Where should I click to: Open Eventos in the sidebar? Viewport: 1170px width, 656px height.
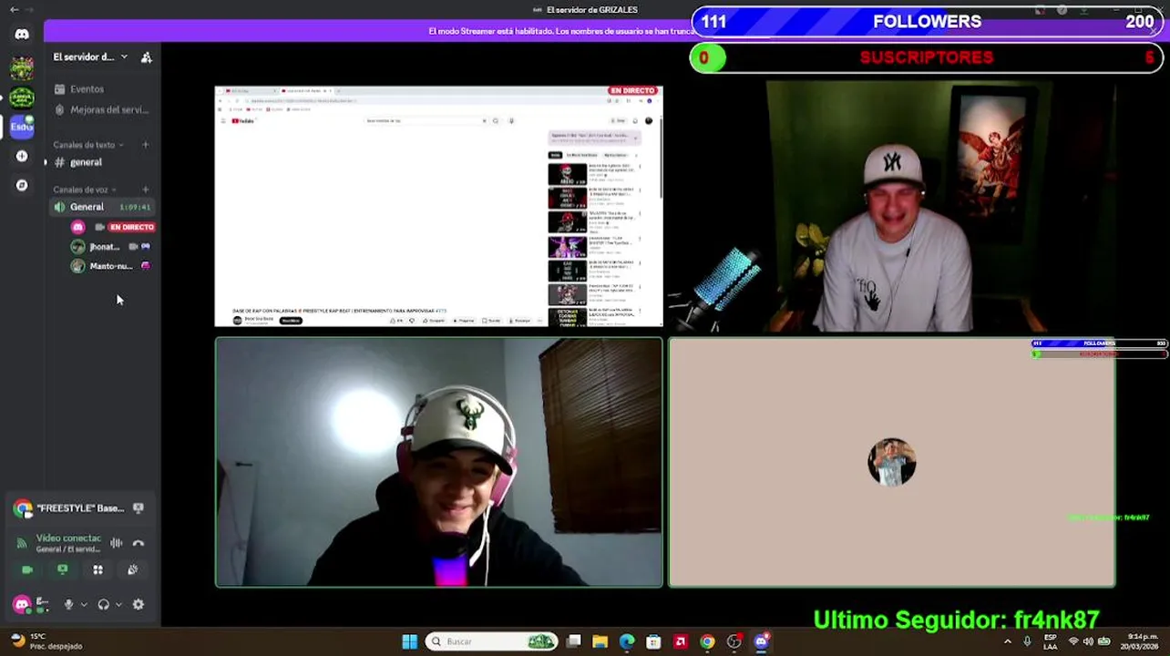click(103, 89)
